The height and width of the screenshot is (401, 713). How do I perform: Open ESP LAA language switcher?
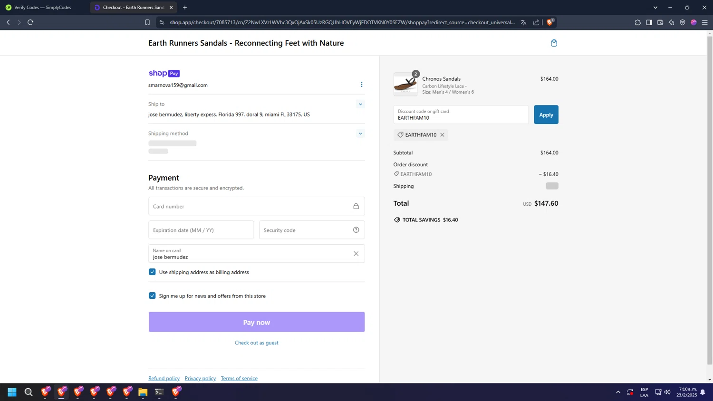pyautogui.click(x=644, y=392)
